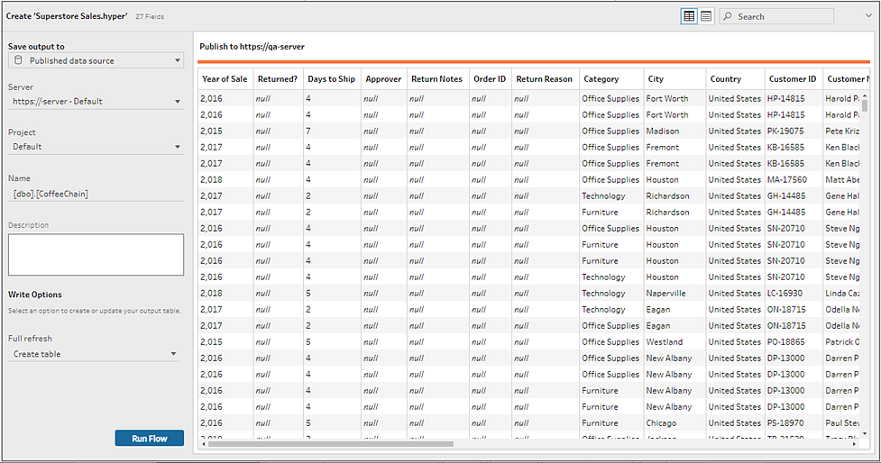This screenshot has width=881, height=463.
Task: Select the Category column header
Action: click(x=601, y=79)
